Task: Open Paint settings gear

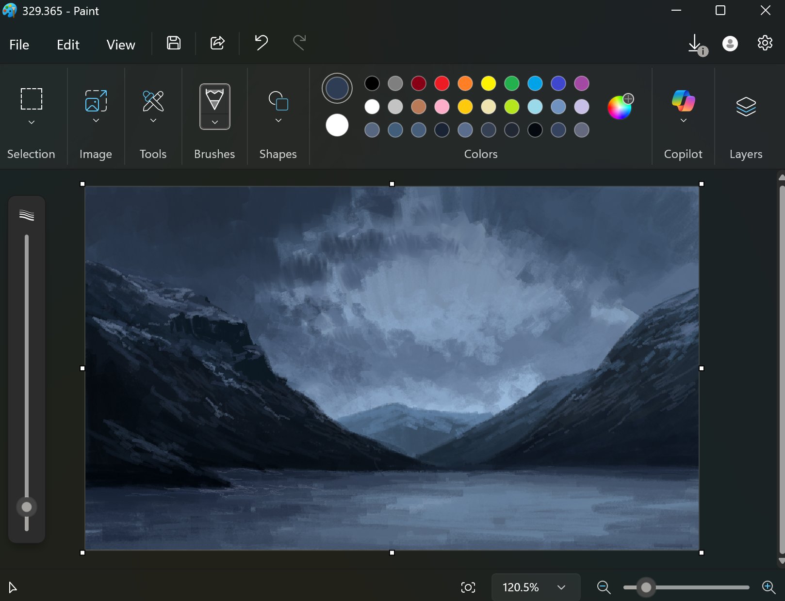Action: click(765, 43)
